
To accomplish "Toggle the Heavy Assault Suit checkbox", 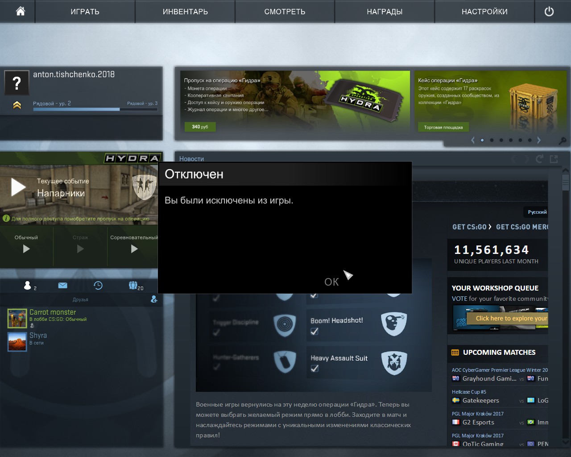I will point(314,368).
